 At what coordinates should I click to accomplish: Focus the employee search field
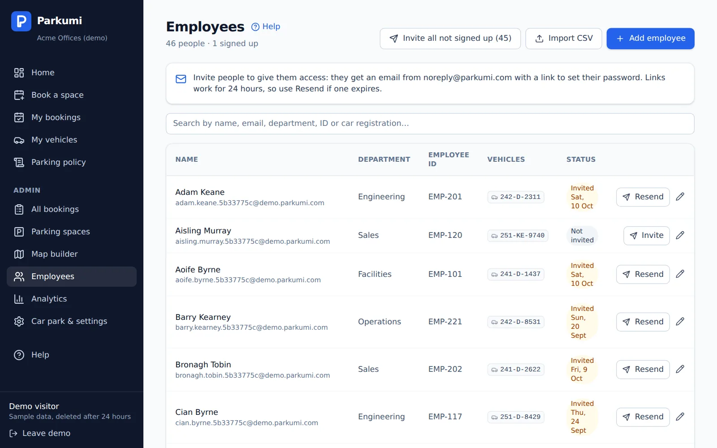click(430, 124)
